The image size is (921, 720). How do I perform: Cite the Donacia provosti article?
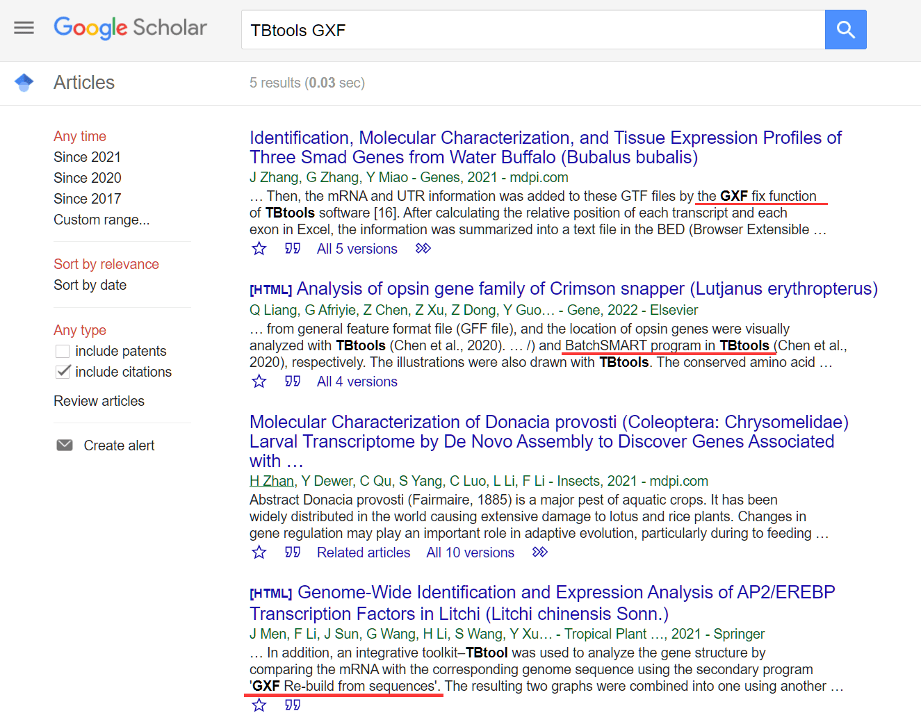[293, 553]
